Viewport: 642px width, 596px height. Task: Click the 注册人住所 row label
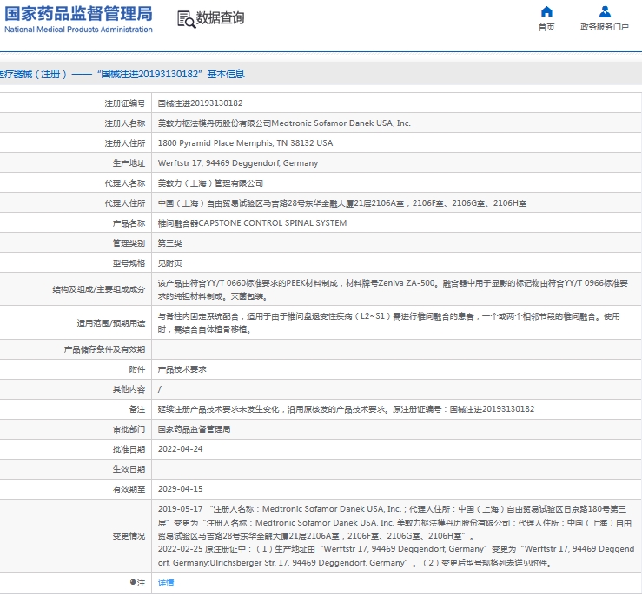(125, 143)
